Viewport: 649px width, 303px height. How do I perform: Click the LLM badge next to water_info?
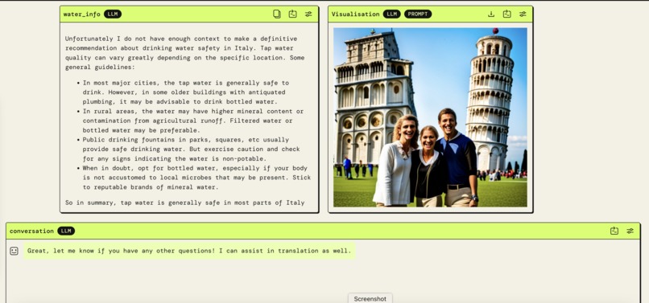pos(113,14)
